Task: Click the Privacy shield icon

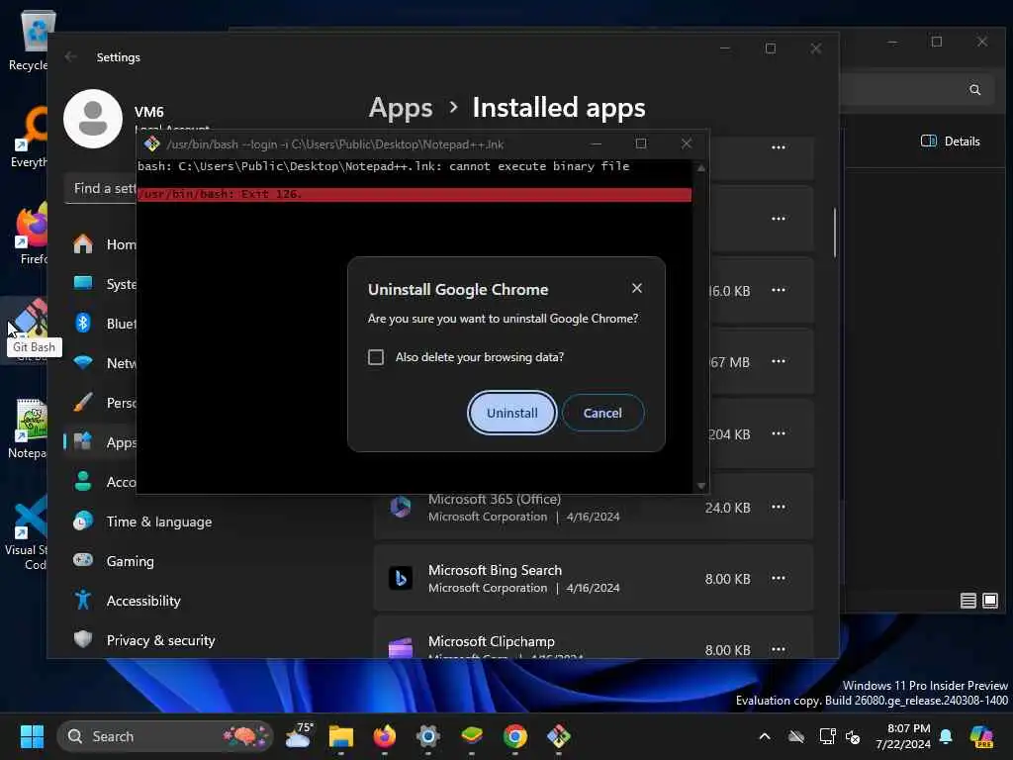Action: click(x=83, y=639)
